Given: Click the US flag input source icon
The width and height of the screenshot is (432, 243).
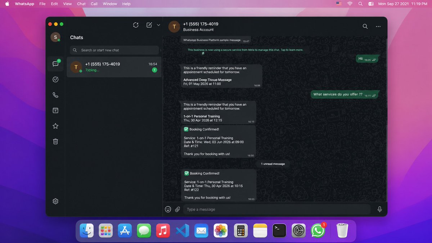Looking at the screenshot, I should click(x=339, y=4).
